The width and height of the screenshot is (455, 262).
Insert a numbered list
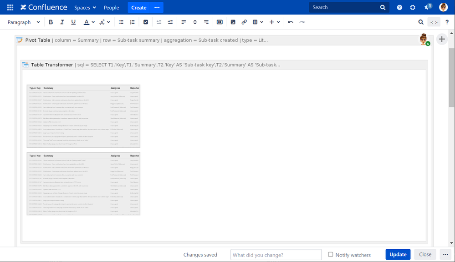133,22
